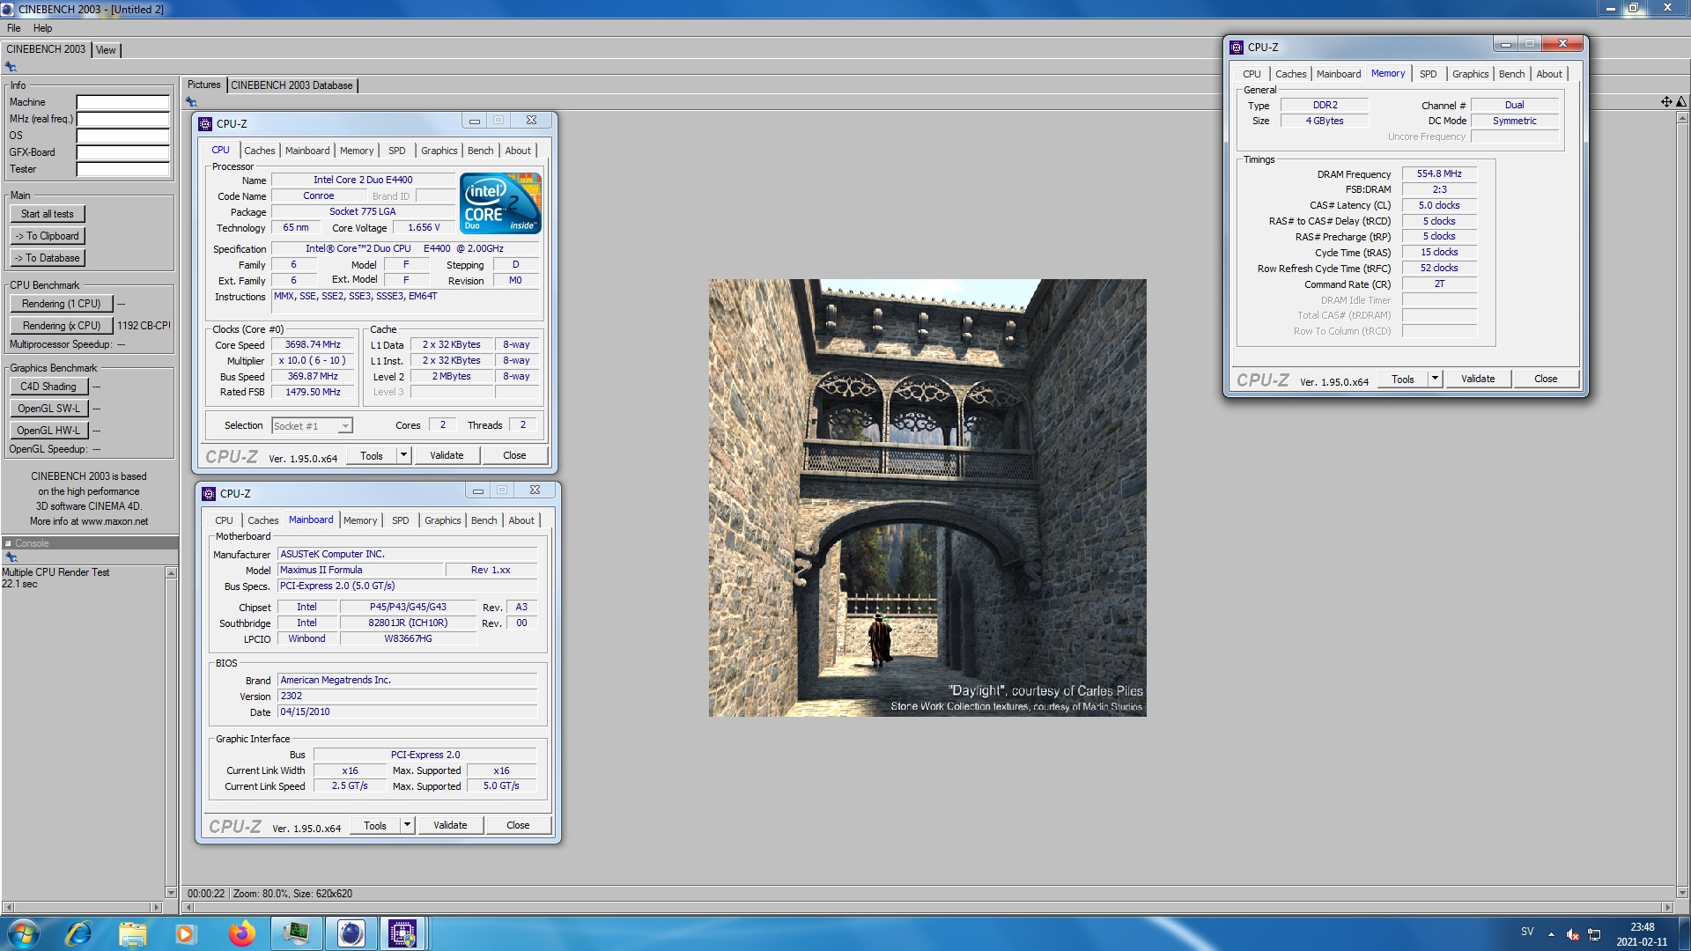Run Rendering (x CPU) benchmark
The height and width of the screenshot is (951, 1691).
[61, 326]
